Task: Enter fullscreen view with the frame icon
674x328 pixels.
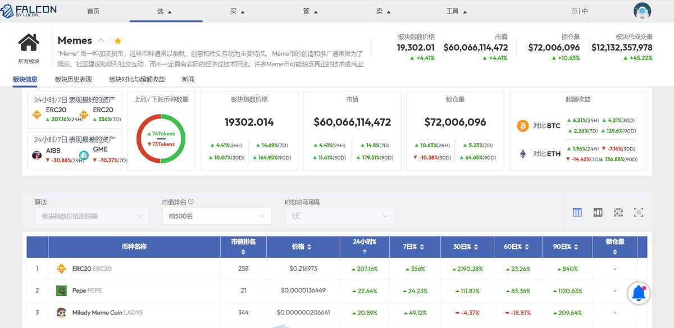Action: pyautogui.click(x=639, y=212)
